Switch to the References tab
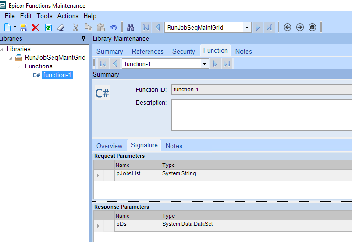 coord(148,51)
